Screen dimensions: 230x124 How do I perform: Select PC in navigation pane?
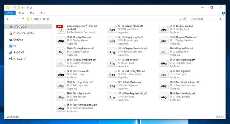point(13,46)
